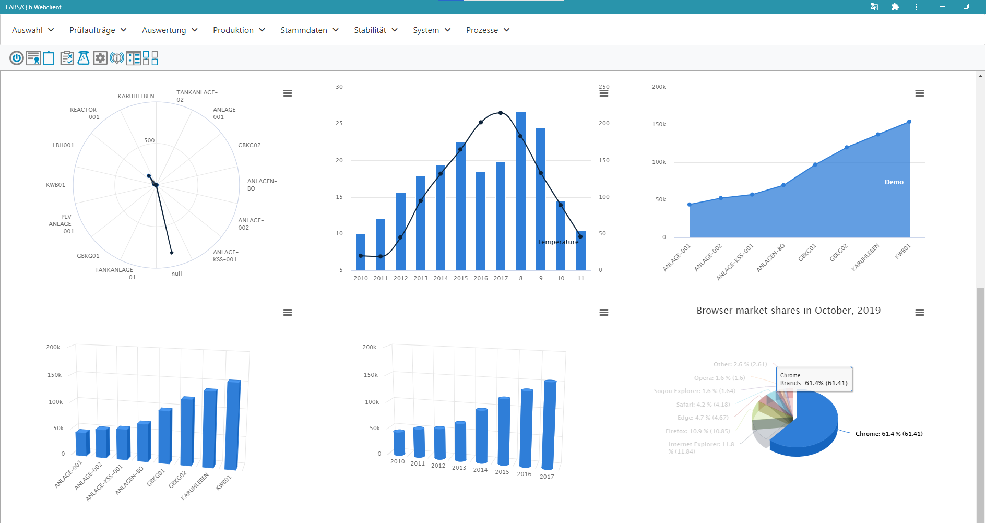Click the GBKG01 3D bar in plant chart
The width and height of the screenshot is (986, 523).
(x=165, y=436)
